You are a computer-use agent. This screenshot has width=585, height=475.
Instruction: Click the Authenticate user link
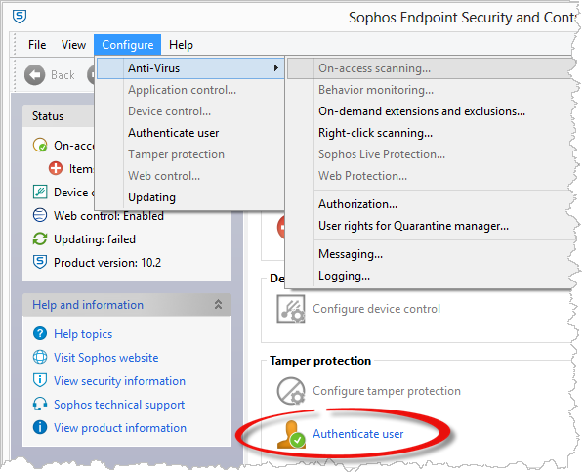click(358, 434)
